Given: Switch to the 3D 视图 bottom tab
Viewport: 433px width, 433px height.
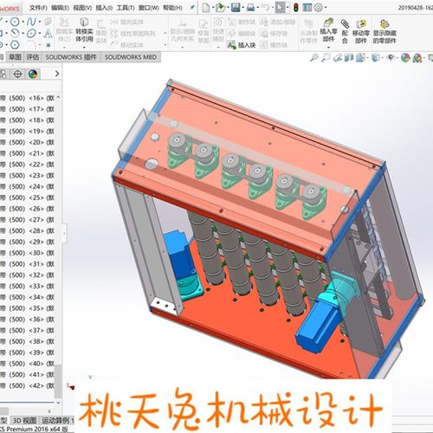Looking at the screenshot, I should (25, 420).
